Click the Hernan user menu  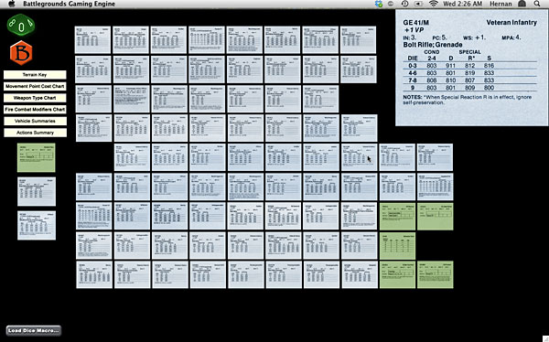pyautogui.click(x=501, y=4)
